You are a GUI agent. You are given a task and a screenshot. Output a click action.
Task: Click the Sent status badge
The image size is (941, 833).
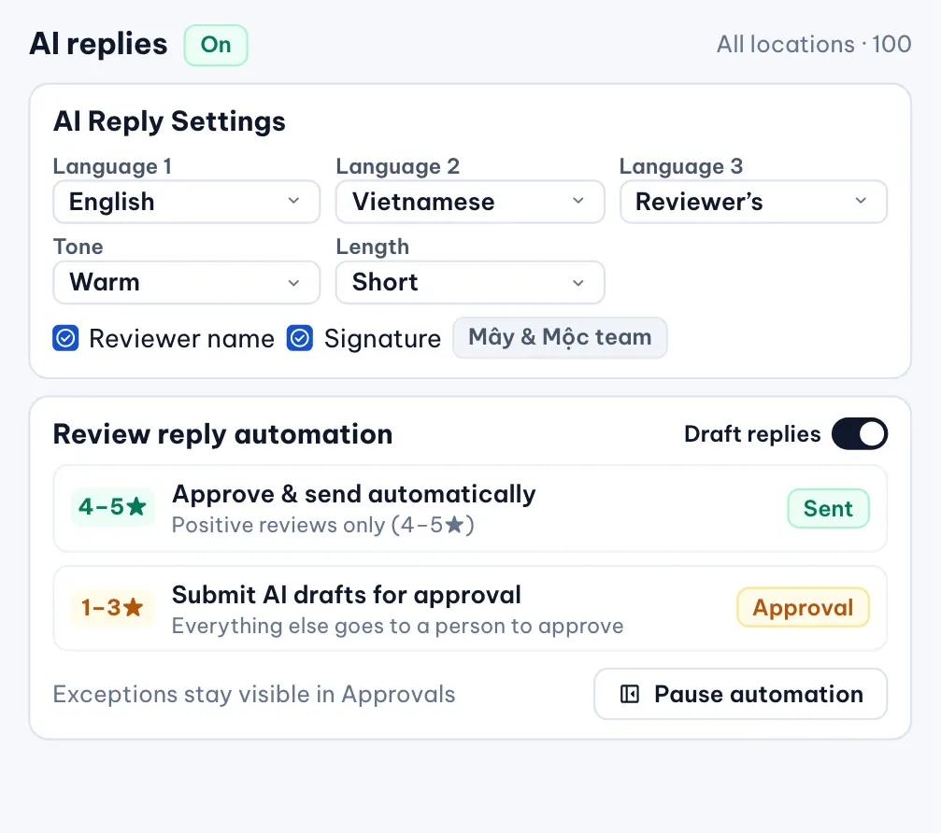pos(828,509)
